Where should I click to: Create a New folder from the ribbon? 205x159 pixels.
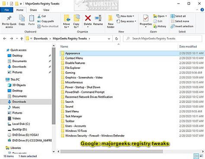point(111,21)
